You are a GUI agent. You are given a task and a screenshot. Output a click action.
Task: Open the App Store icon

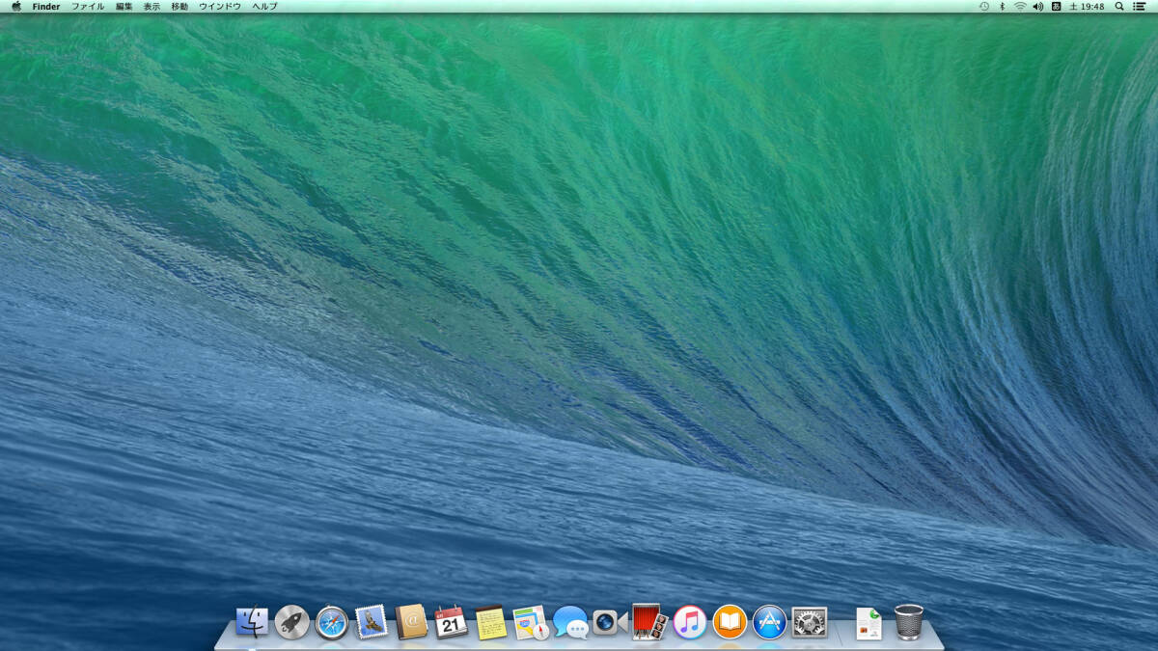click(x=770, y=622)
